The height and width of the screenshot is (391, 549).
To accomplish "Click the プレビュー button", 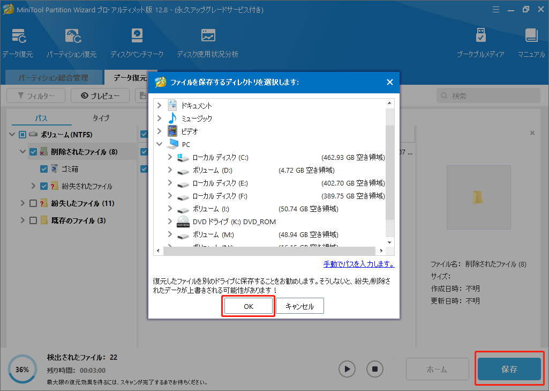I will (x=100, y=95).
